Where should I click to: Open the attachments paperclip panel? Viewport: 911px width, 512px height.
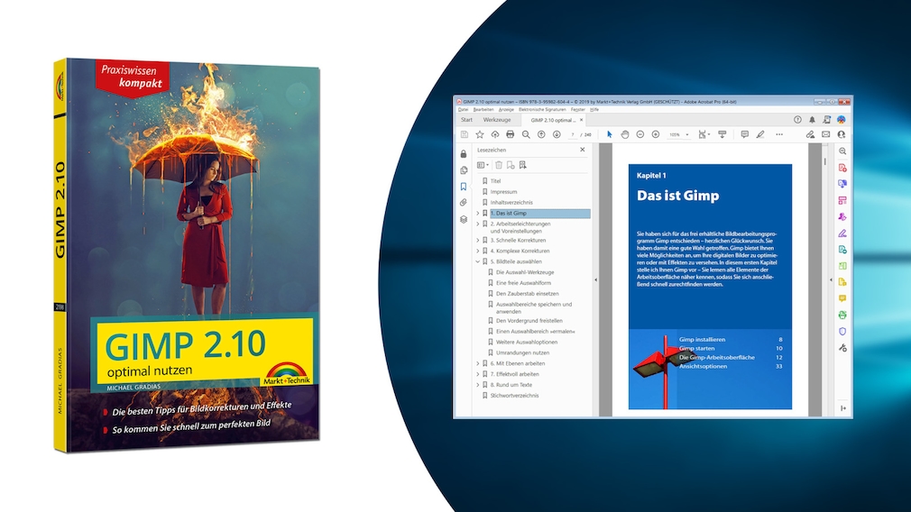[463, 203]
